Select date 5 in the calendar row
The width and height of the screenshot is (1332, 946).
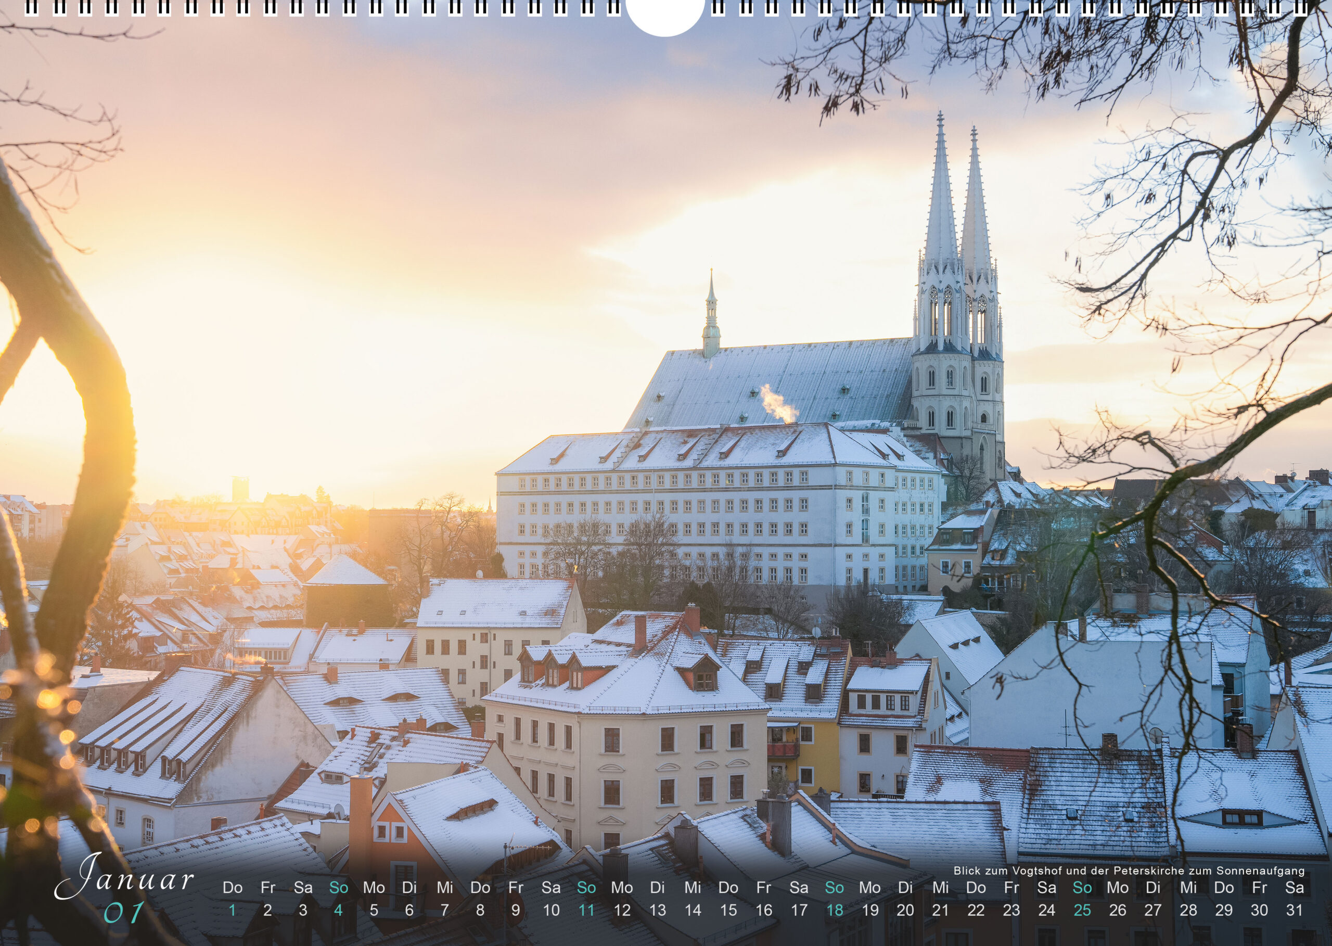pos(374,910)
